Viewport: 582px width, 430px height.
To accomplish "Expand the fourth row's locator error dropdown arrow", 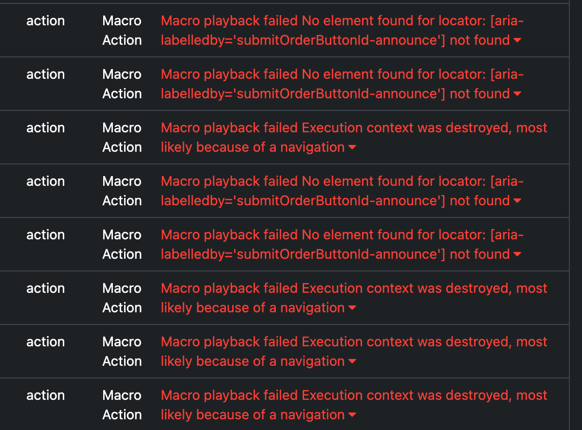I will 517,201.
